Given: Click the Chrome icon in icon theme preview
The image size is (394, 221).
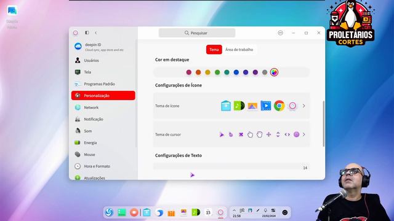Looking at the screenshot, I should tap(279, 106).
